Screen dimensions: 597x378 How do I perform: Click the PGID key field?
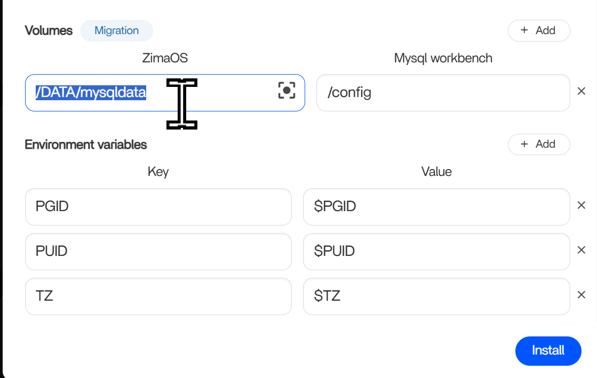(158, 206)
